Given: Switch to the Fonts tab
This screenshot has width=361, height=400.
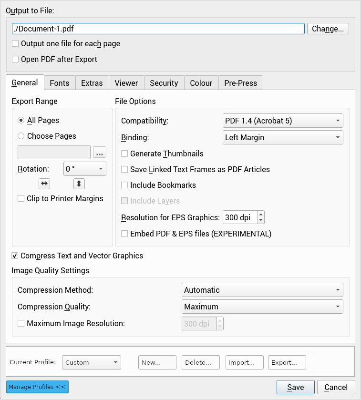Looking at the screenshot, I should (60, 83).
